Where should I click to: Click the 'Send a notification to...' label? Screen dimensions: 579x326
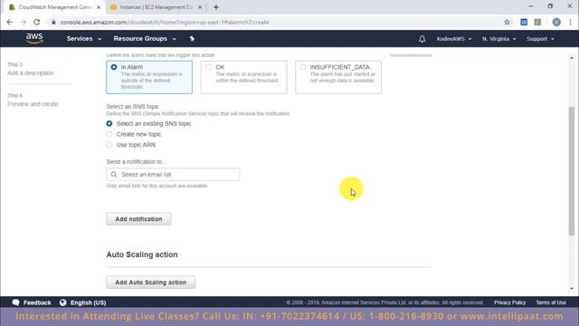[136, 161]
